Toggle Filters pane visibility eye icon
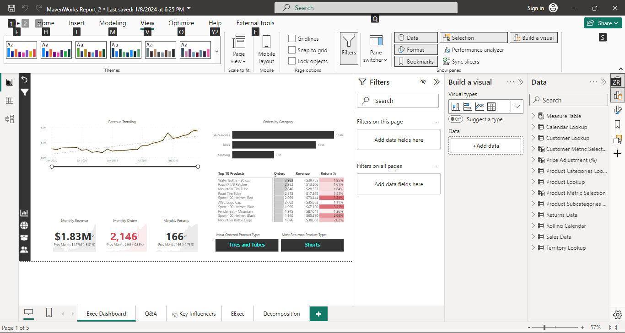The width and height of the screenshot is (625, 333). coord(423,82)
